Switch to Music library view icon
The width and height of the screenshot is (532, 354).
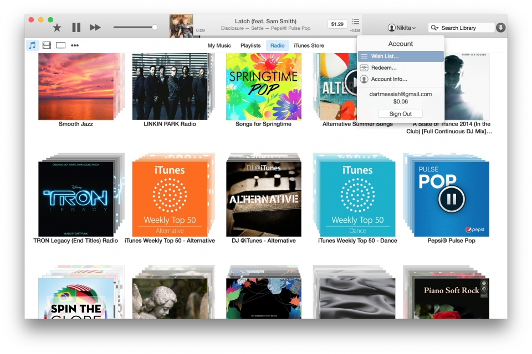[33, 45]
